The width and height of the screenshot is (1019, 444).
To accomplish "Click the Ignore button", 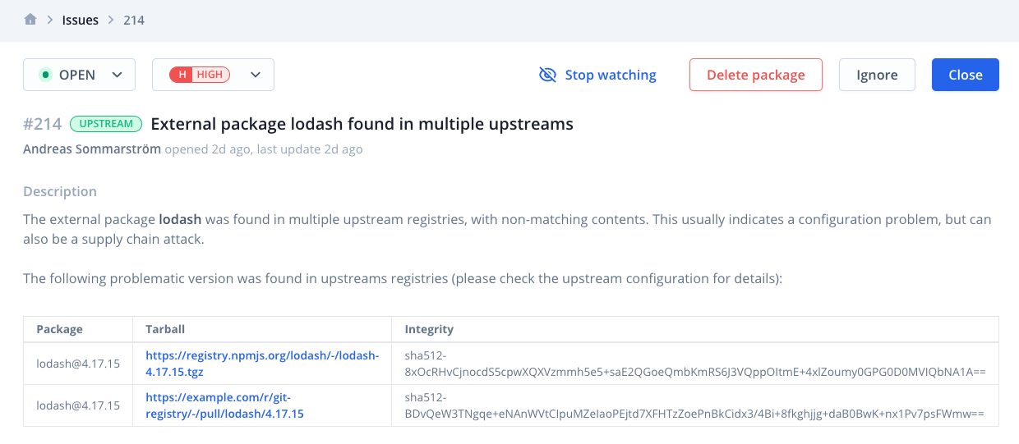I will point(877,75).
